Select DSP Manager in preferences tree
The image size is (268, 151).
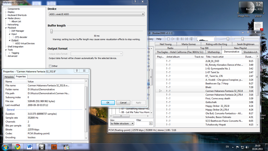pyautogui.click(x=18, y=31)
